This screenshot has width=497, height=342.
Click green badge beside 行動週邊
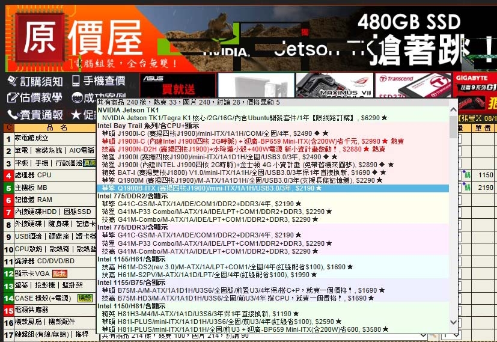coord(90,163)
